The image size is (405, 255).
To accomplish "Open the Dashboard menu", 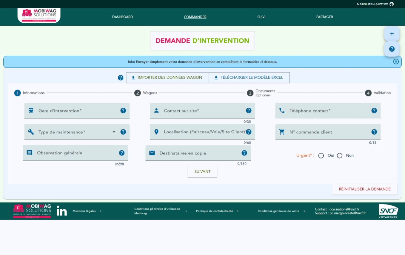I will (x=122, y=17).
